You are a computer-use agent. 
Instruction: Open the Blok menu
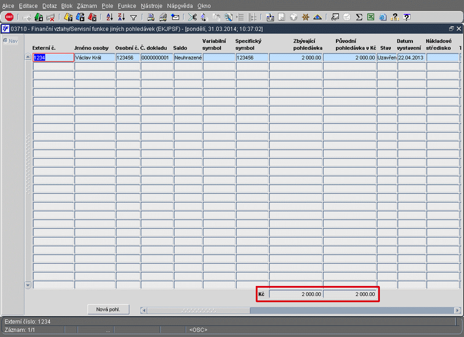(x=67, y=6)
